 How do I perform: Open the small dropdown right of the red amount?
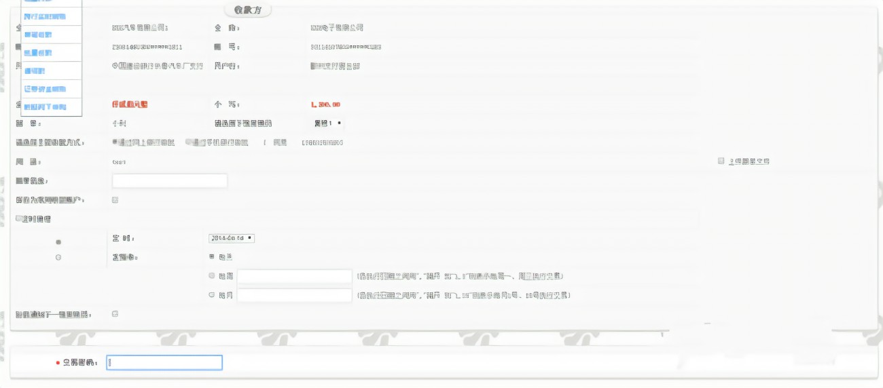point(327,123)
